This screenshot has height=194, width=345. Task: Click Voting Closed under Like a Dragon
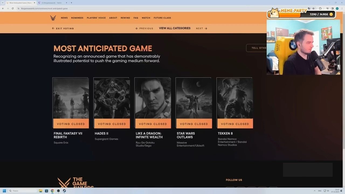(153, 124)
